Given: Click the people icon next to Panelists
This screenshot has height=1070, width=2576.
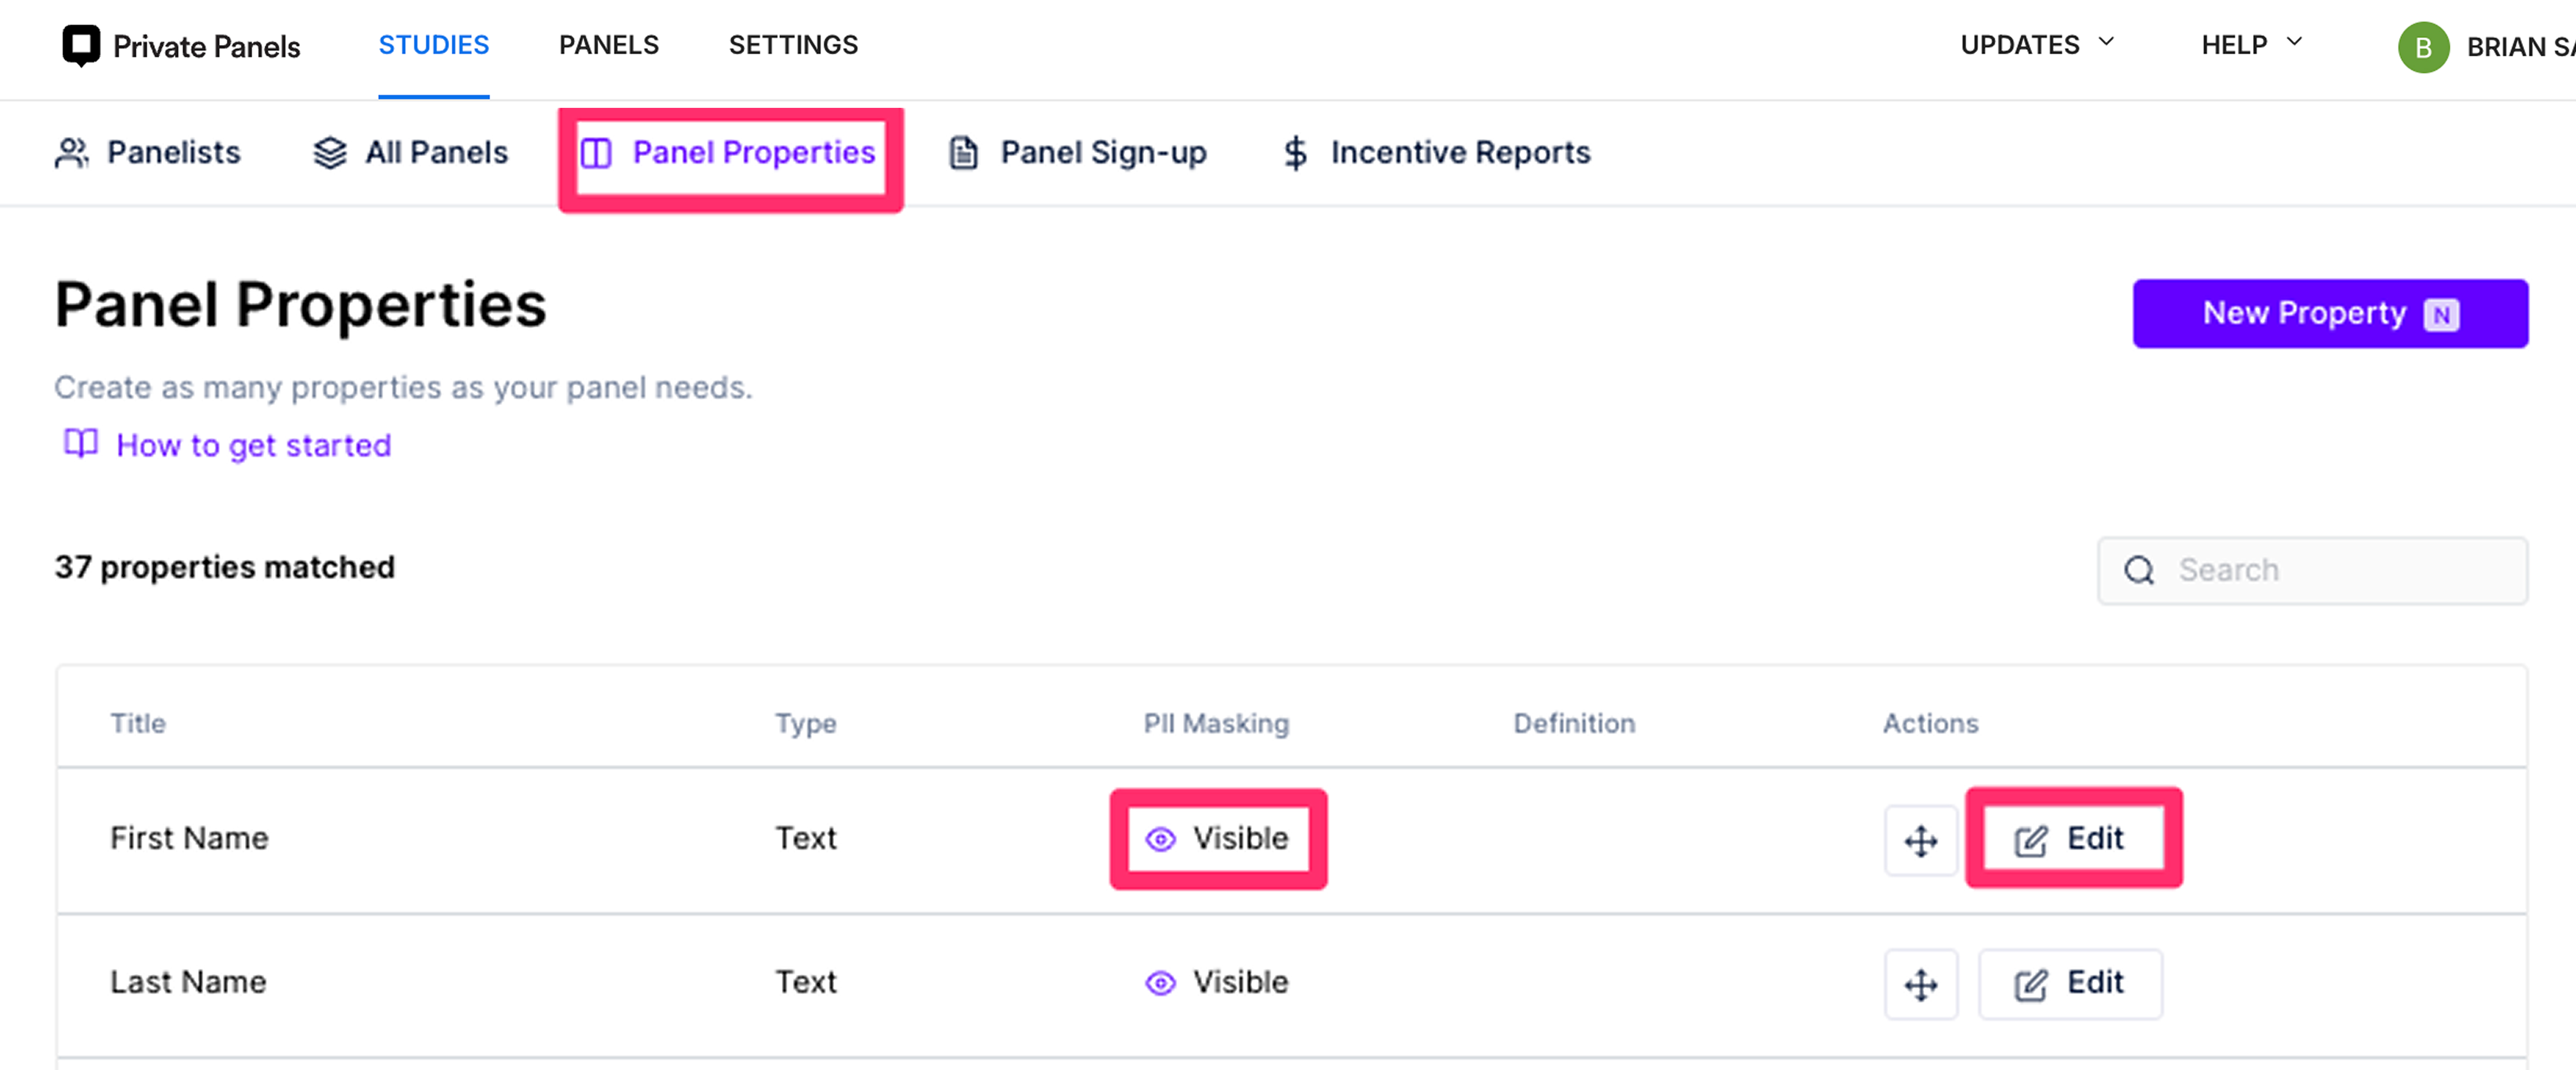Looking at the screenshot, I should [72, 153].
